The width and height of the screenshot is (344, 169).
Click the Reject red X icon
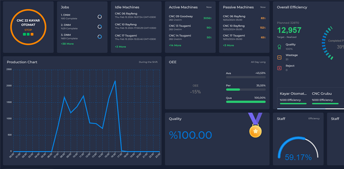point(279,68)
